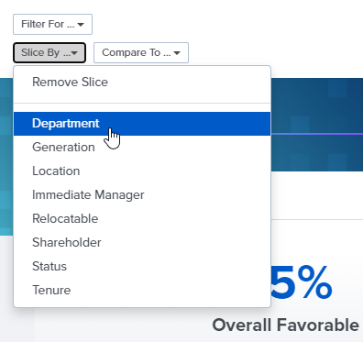Open the Compare To dropdown
The height and width of the screenshot is (342, 363).
click(x=141, y=52)
